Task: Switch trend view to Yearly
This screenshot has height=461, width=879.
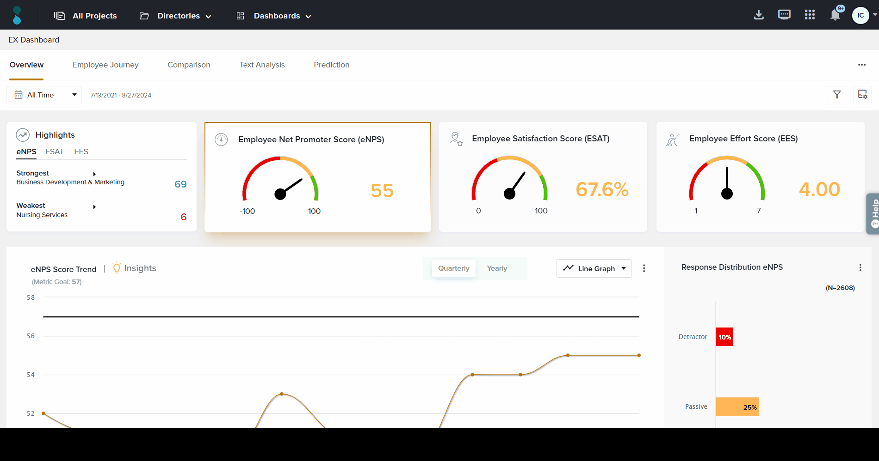Action: (497, 268)
